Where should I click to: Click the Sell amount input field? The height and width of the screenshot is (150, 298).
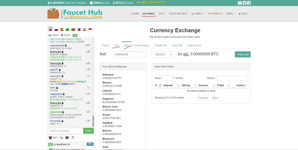pyautogui.click(x=130, y=54)
